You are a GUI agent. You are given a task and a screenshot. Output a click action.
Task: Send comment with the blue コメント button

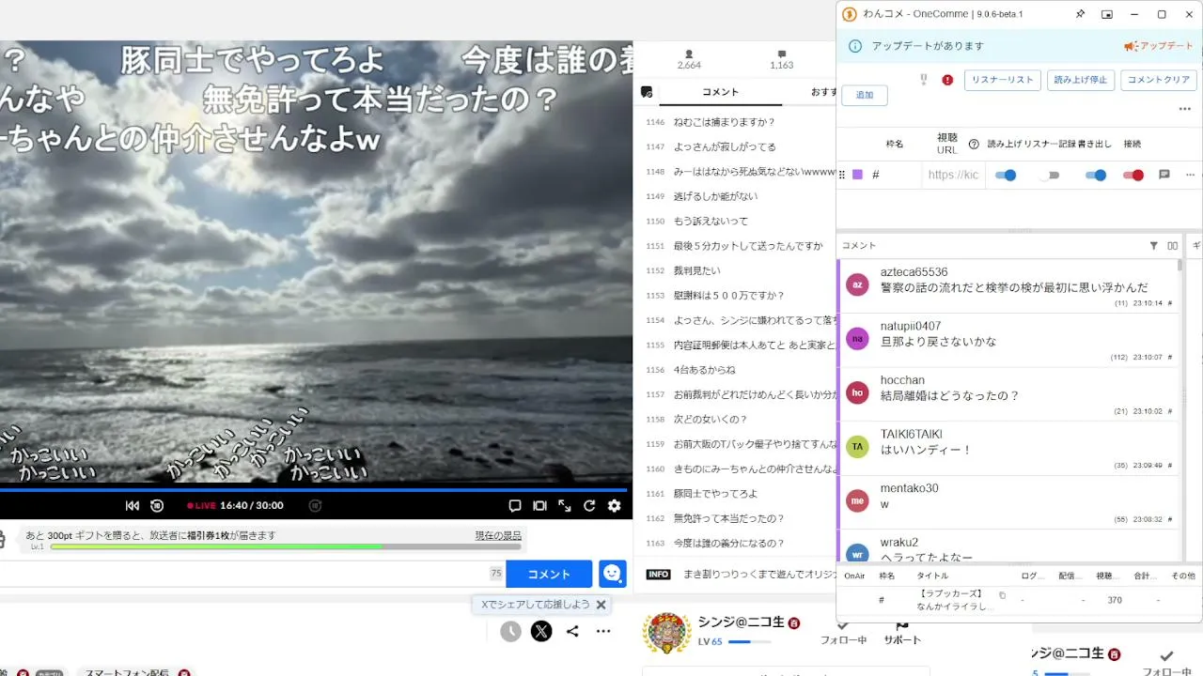(x=549, y=574)
